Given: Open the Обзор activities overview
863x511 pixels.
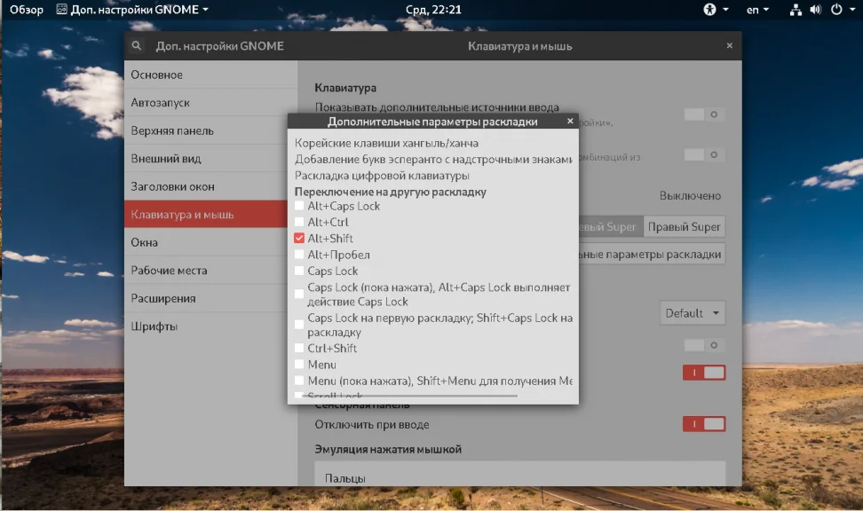Looking at the screenshot, I should pos(27,10).
